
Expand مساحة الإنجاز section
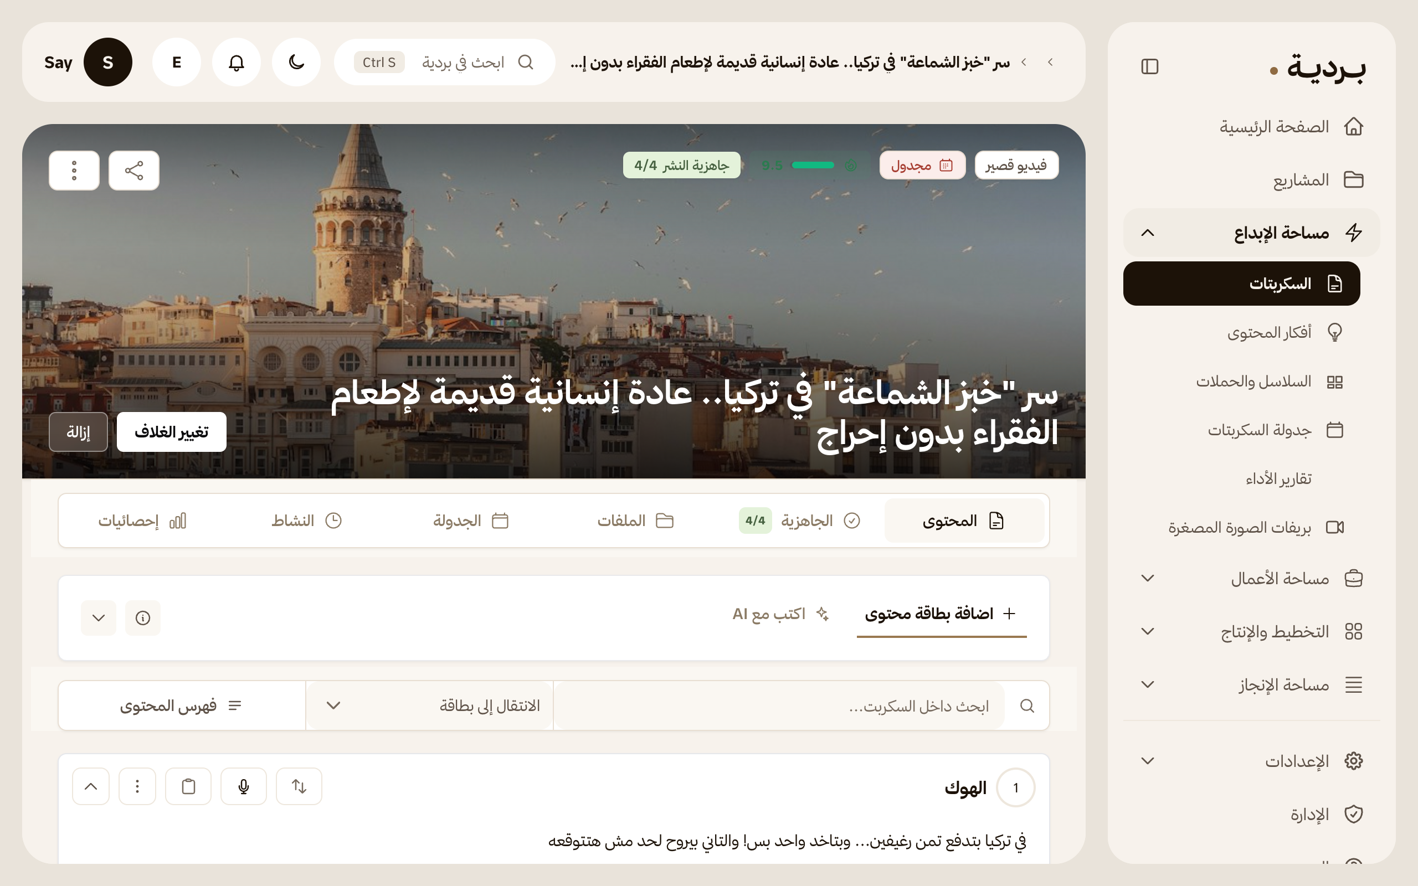pyautogui.click(x=1252, y=684)
